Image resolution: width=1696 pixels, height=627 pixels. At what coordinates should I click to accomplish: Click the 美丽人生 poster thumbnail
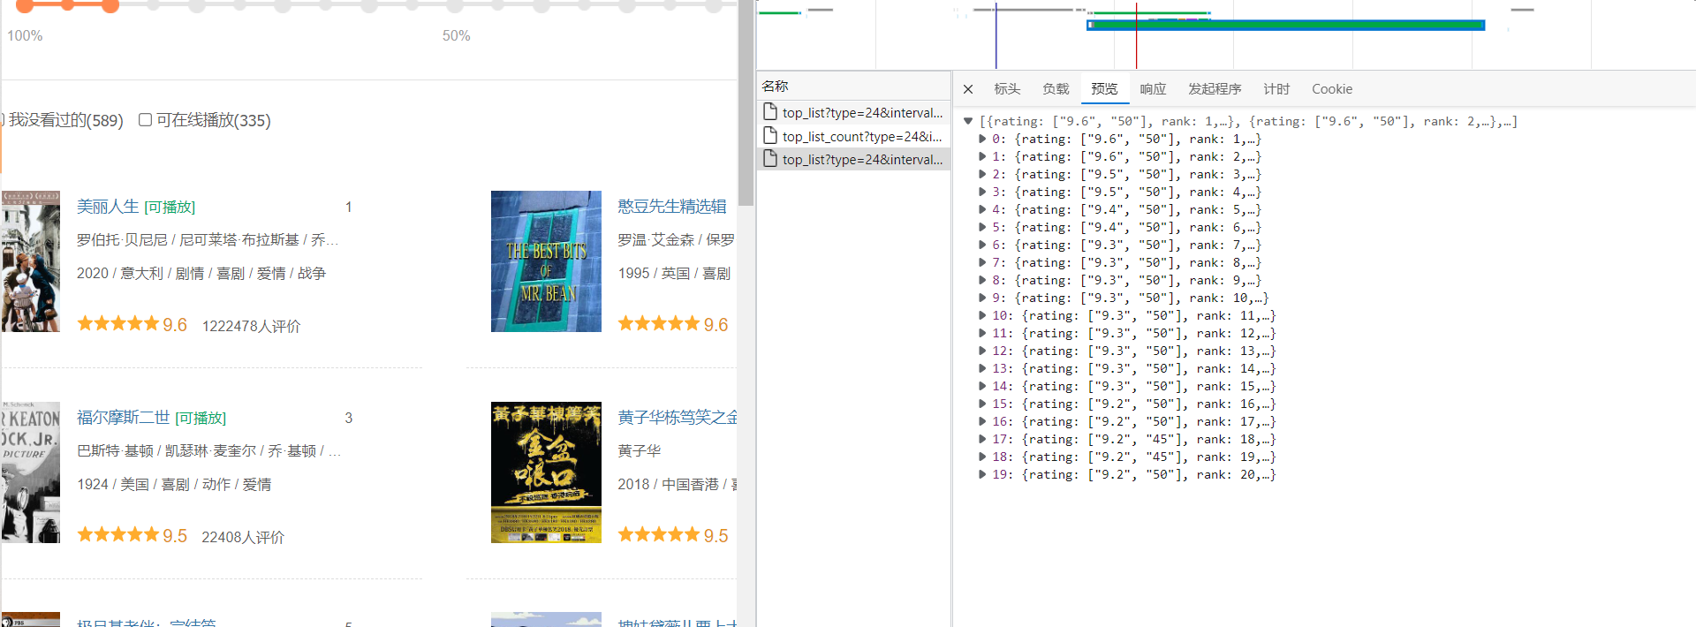coord(31,261)
